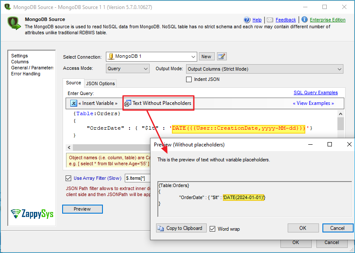Click inside the array filter text field
This screenshot has width=355, height=253.
tap(137, 178)
